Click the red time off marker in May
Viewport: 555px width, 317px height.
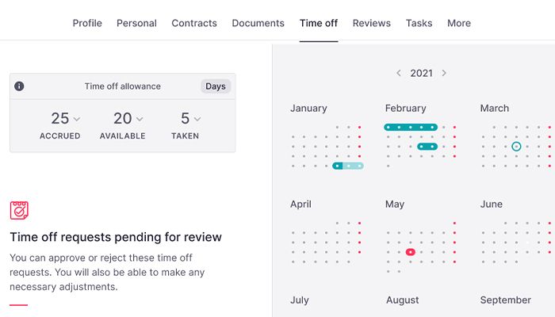coord(410,252)
